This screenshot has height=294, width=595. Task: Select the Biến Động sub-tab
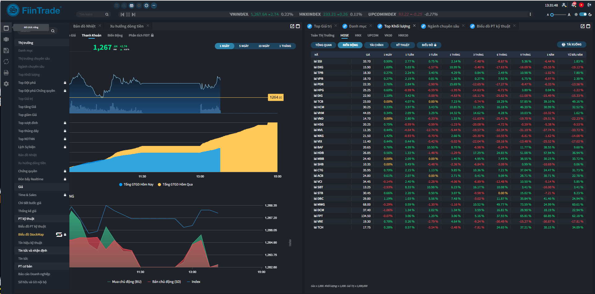[115, 35]
